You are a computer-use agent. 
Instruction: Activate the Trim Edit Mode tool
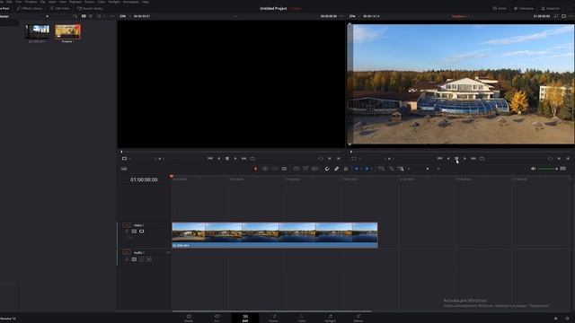(266, 169)
